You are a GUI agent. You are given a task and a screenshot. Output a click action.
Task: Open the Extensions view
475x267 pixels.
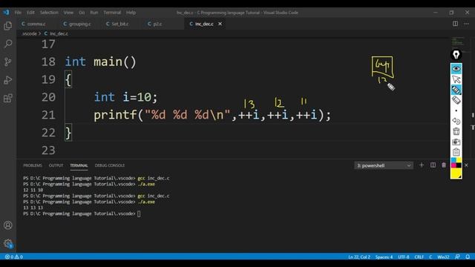coord(8,98)
